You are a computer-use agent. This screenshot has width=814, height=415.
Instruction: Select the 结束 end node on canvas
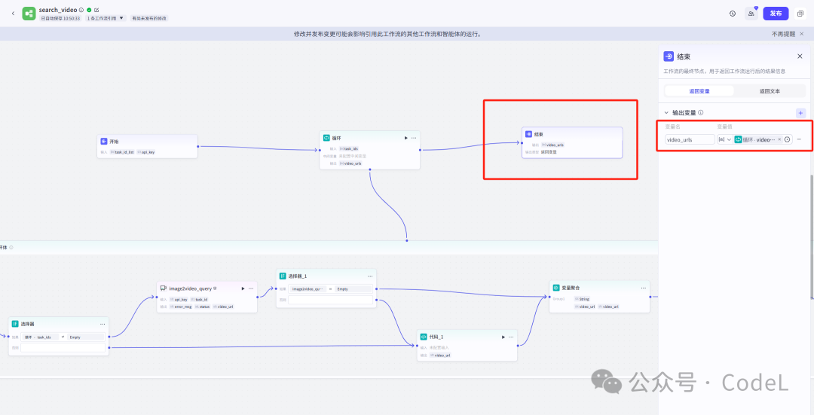(x=572, y=142)
